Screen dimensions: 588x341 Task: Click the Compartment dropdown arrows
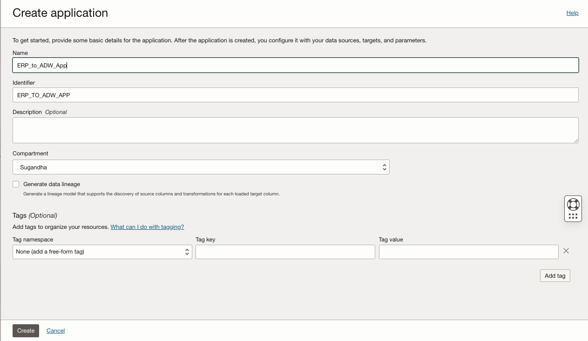[x=384, y=167]
